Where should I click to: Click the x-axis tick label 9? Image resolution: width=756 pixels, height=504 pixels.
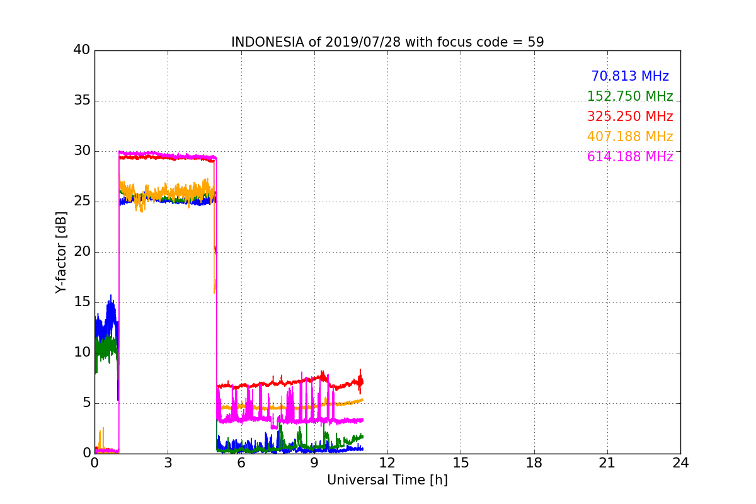click(314, 463)
